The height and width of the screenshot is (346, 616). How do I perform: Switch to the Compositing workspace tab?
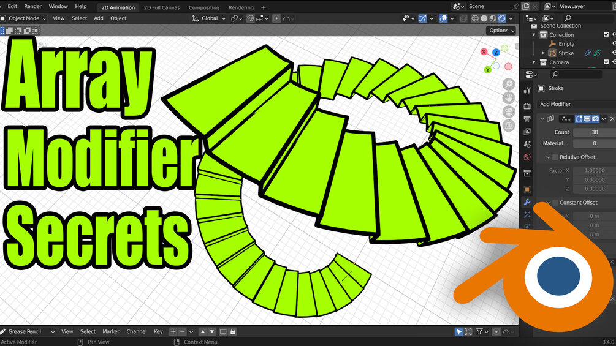[204, 7]
